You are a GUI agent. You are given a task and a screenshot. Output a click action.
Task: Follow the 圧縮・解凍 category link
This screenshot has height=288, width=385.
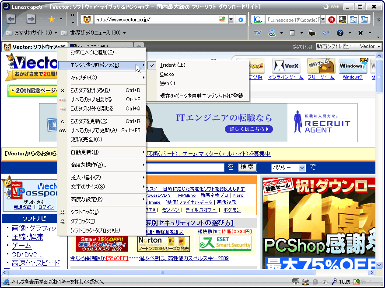pyautogui.click(x=28, y=237)
